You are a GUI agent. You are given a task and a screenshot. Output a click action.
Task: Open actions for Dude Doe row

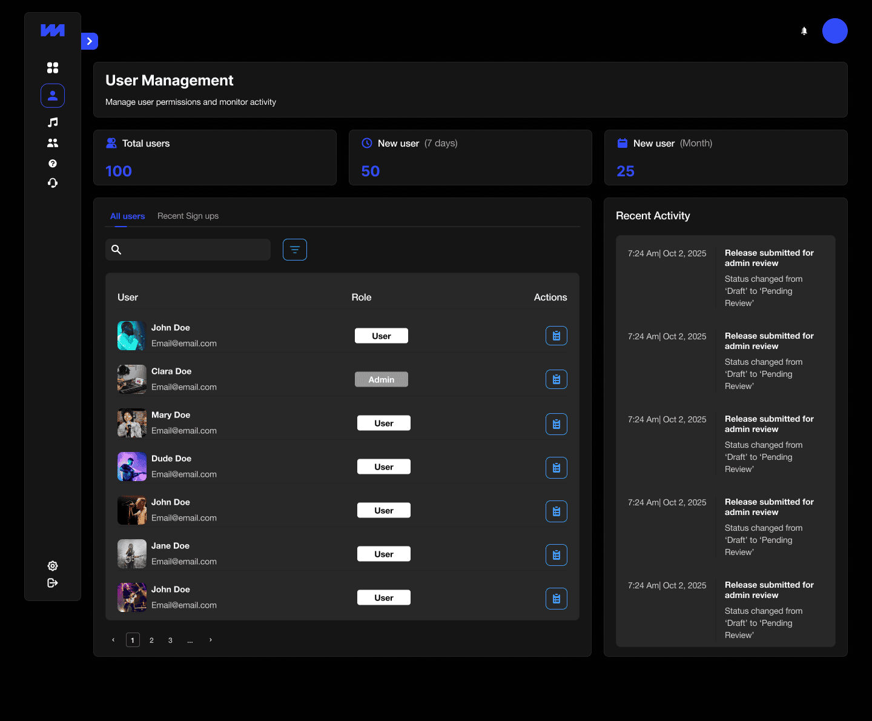[x=557, y=468]
